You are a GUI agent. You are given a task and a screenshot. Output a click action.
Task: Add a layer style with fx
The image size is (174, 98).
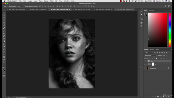[x=155, y=97]
